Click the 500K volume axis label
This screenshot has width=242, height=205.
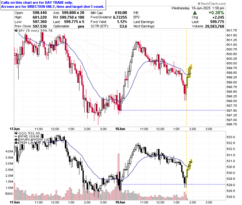click(9, 193)
